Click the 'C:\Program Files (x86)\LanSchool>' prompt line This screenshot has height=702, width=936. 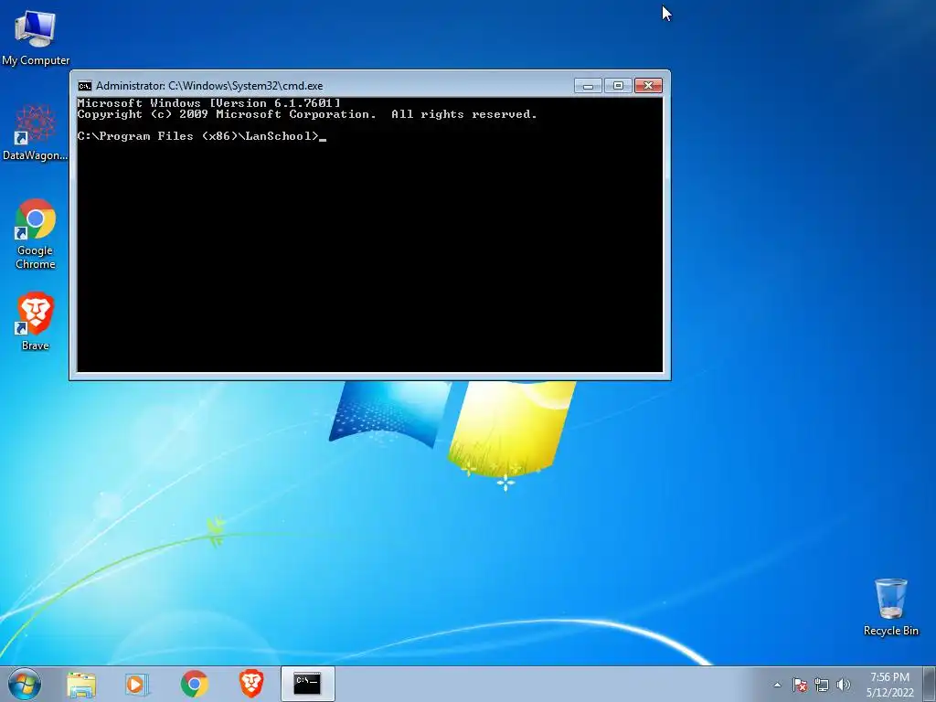click(x=202, y=137)
